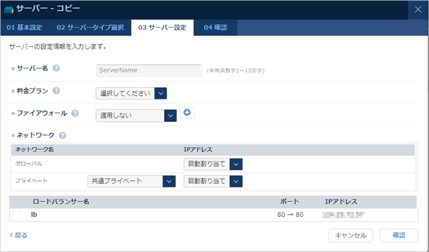The width and height of the screenshot is (429, 252).
Task: Open 共通プライベート network dropdown
Action: [x=131, y=181]
